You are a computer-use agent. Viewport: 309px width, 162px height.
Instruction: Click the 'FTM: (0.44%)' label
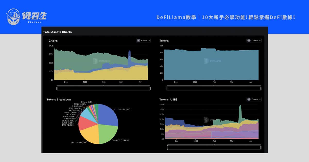(x=75, y=108)
